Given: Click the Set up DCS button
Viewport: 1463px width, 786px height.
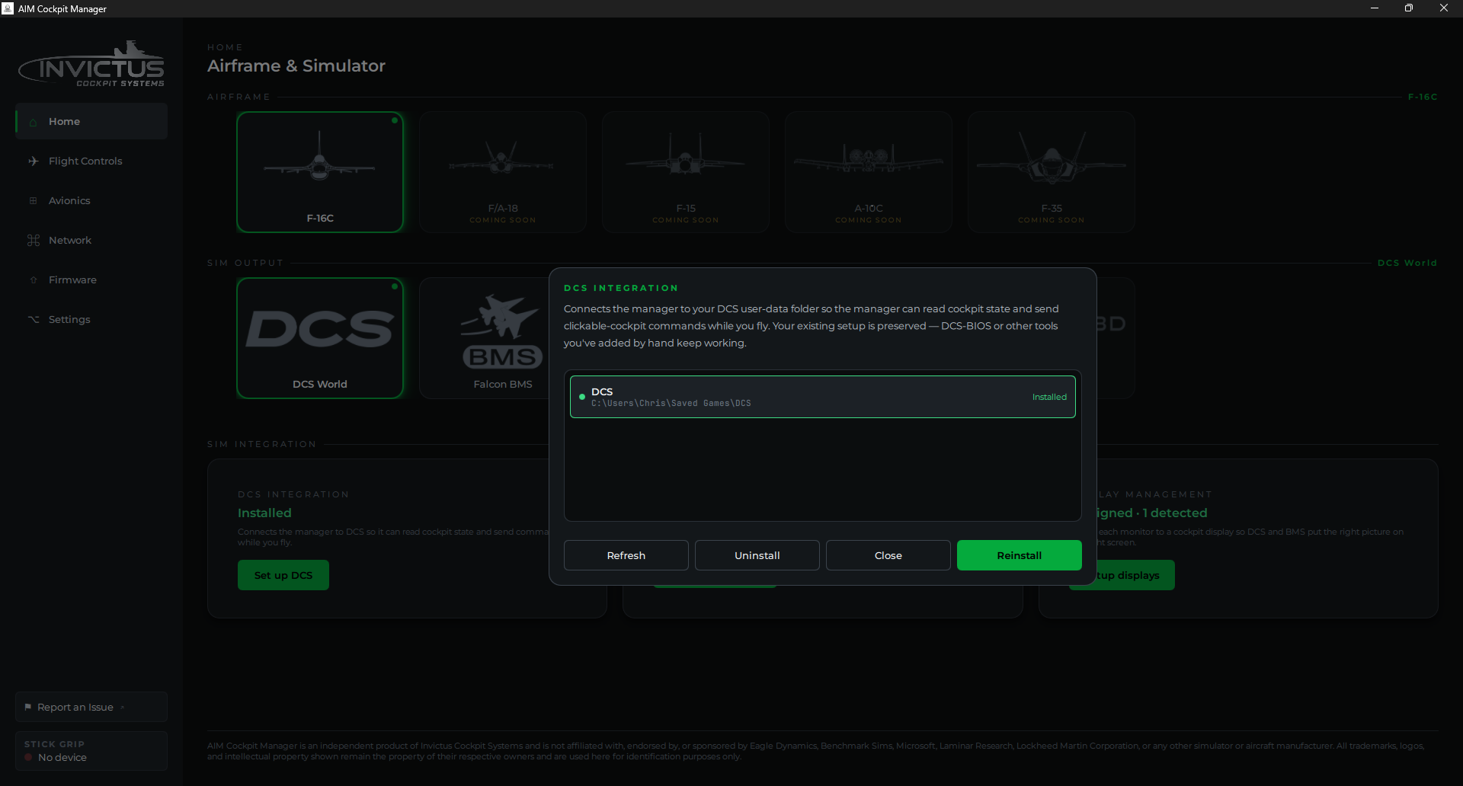Looking at the screenshot, I should [x=283, y=575].
